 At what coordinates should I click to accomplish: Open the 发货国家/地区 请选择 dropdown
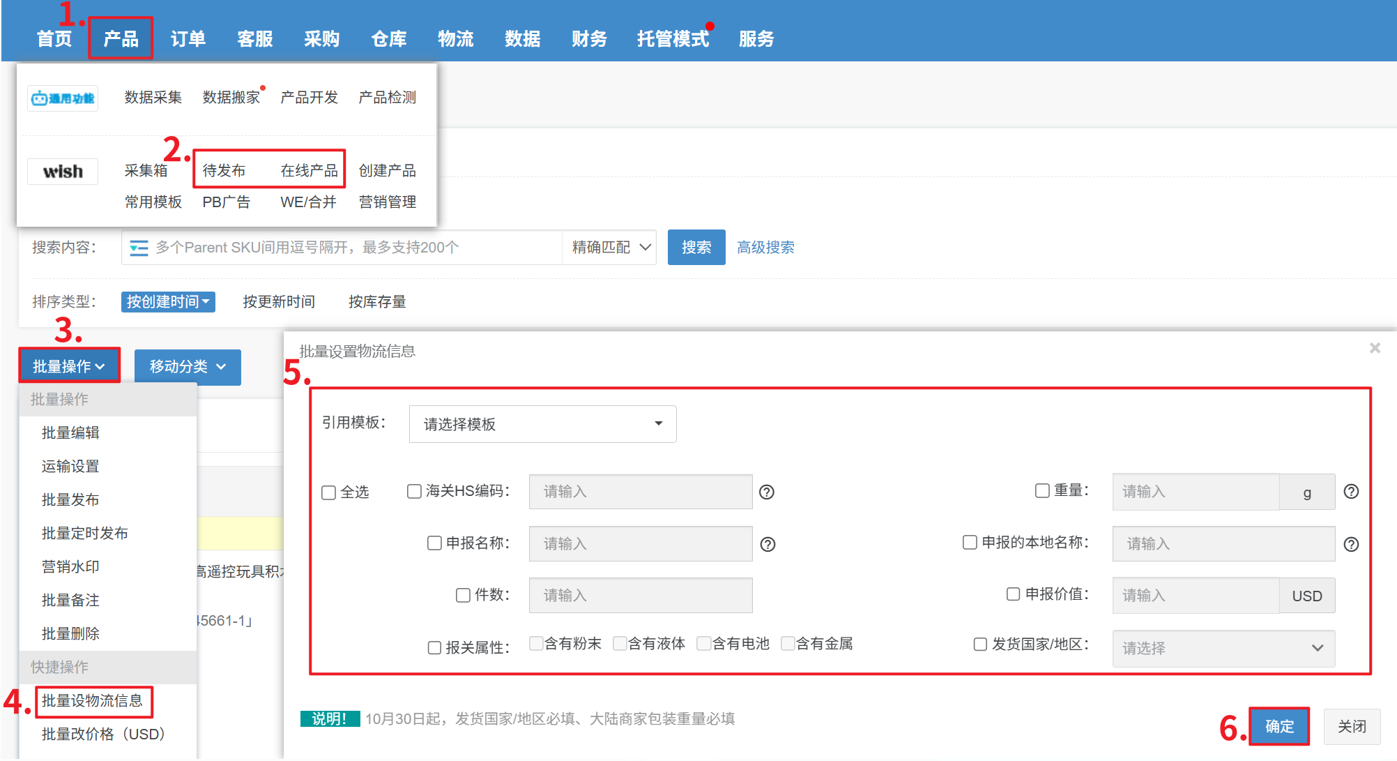click(x=1223, y=649)
